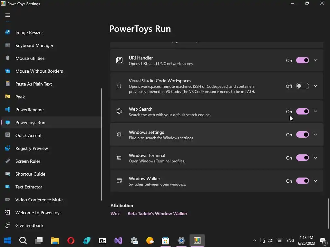Screen dimensions: 330x247
Task: Click the main page scrollbar thumb
Action: (x=328, y=214)
